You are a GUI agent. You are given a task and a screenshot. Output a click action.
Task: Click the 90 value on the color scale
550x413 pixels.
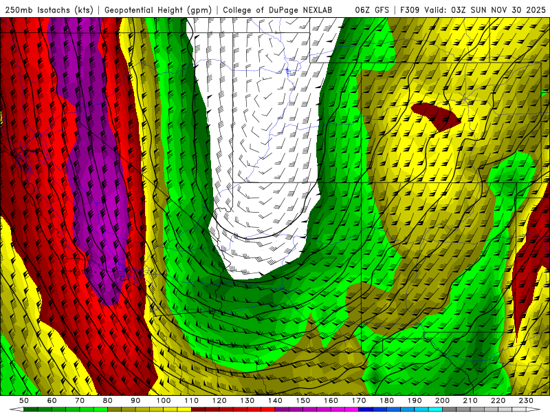click(135, 401)
